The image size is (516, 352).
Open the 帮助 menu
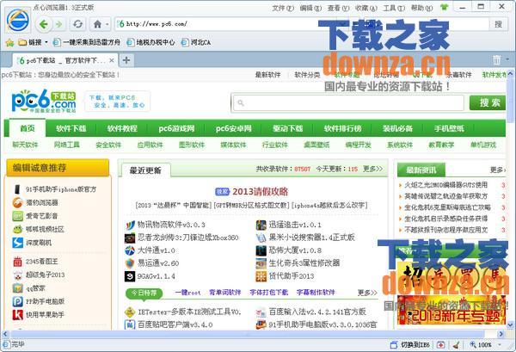coord(421,8)
